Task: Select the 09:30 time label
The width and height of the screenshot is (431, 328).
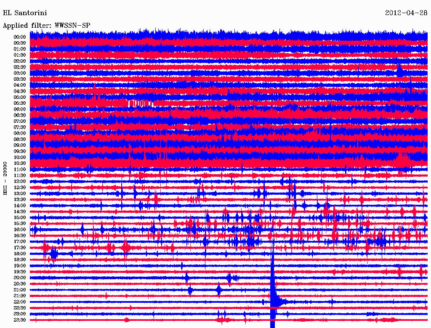Action: 20,152
